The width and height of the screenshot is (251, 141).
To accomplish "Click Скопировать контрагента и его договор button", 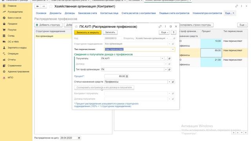I will pos(104,88).
